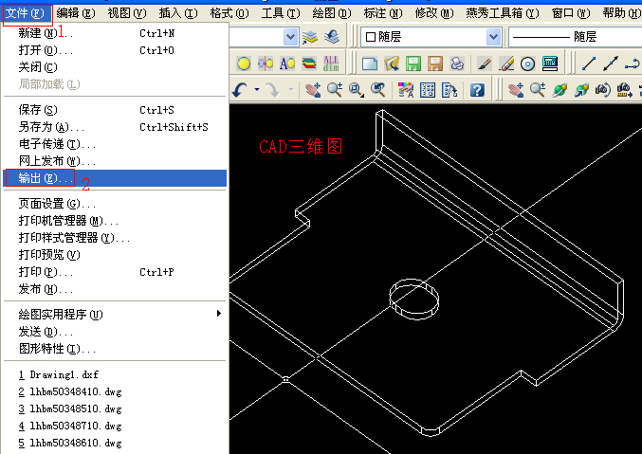Open the undo history dropdown arrow

point(257,89)
